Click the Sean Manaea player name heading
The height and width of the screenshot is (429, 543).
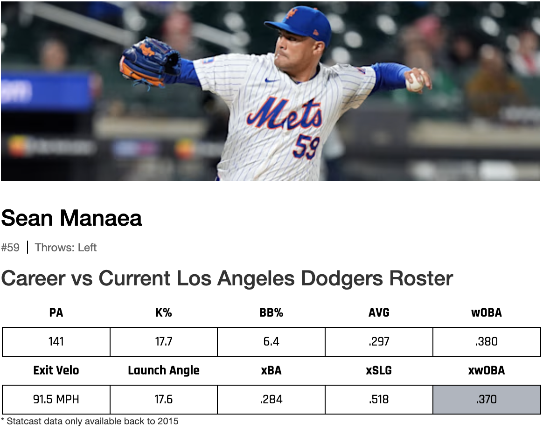click(x=71, y=218)
